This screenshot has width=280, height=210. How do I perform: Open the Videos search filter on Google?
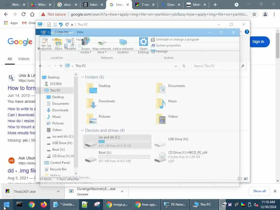(x=24, y=59)
